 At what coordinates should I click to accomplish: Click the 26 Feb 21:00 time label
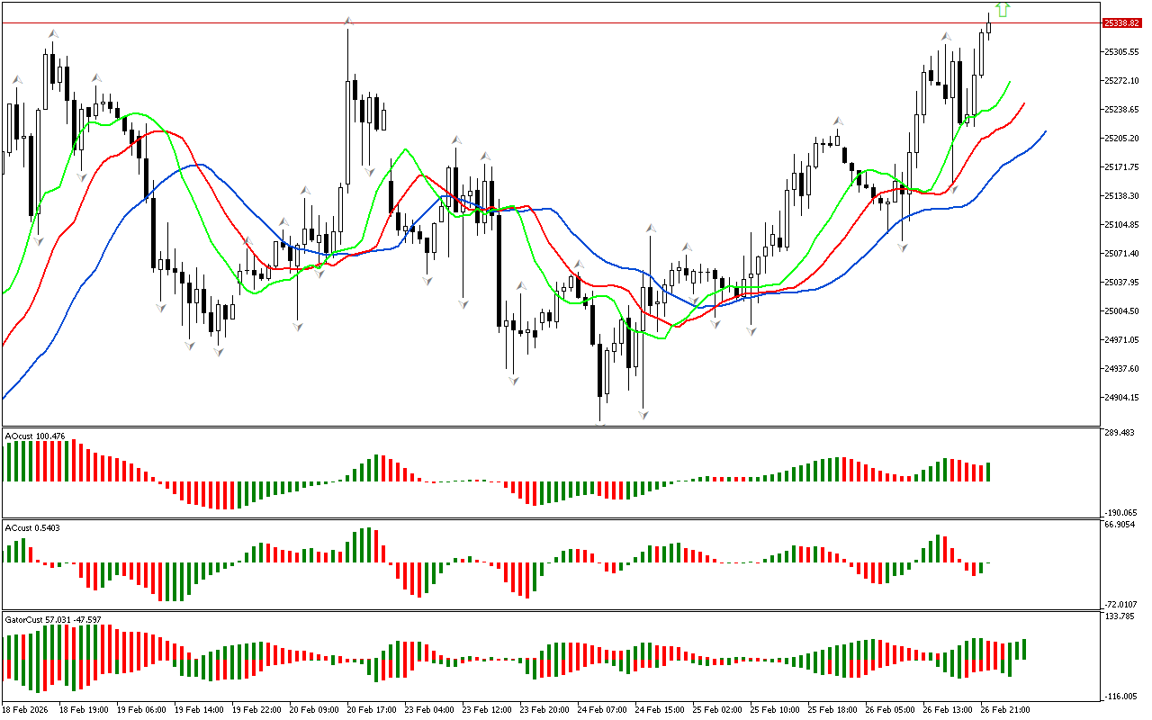[x=1004, y=709]
